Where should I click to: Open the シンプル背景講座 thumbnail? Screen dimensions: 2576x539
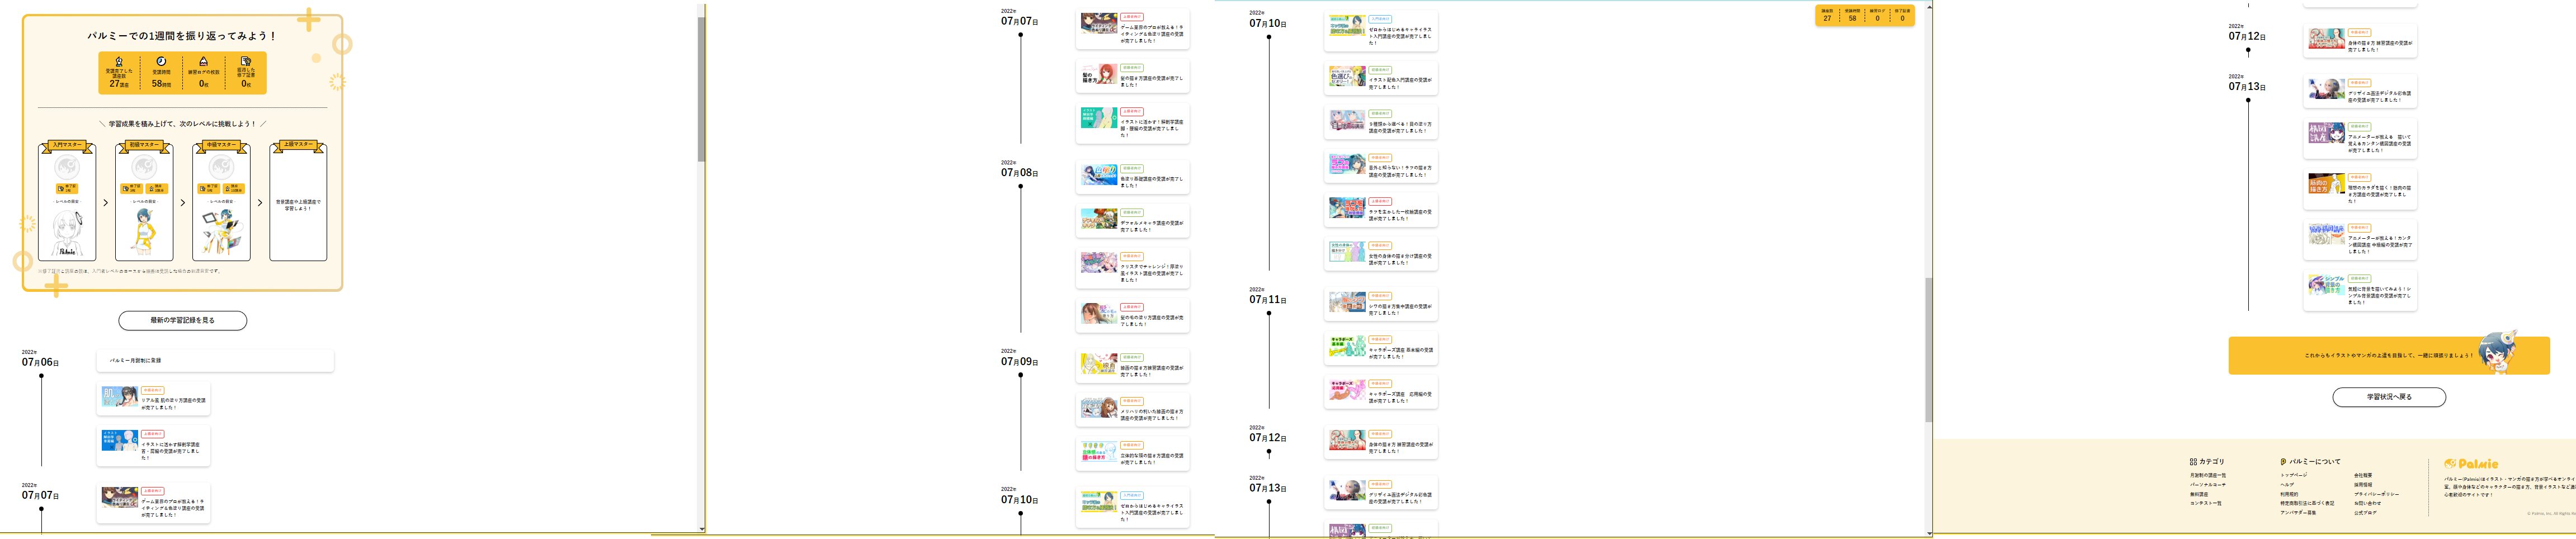click(2326, 285)
